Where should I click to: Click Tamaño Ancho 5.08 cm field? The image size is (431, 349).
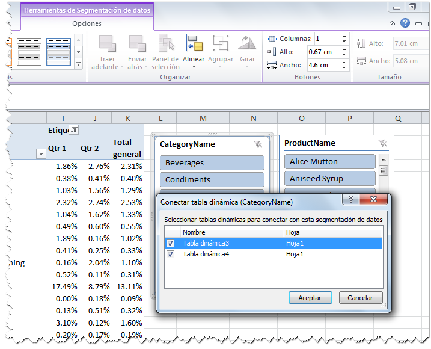[x=411, y=61]
